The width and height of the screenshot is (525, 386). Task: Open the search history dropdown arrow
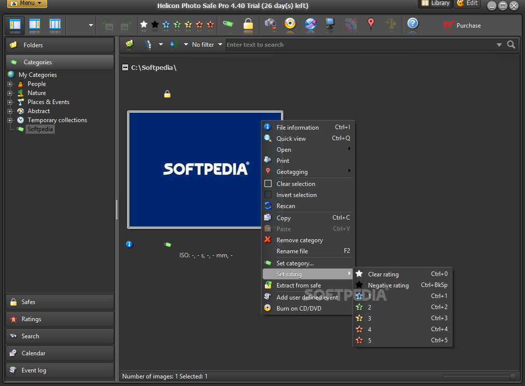[499, 45]
